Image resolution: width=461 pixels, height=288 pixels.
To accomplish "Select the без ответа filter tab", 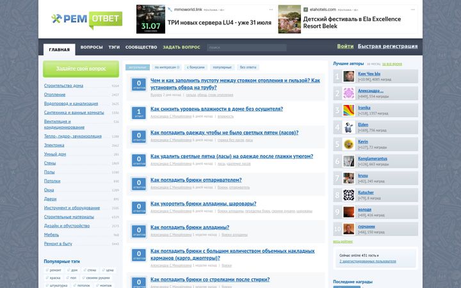I will coord(248,67).
